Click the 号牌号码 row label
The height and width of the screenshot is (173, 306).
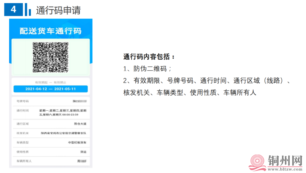[x=22, y=101]
